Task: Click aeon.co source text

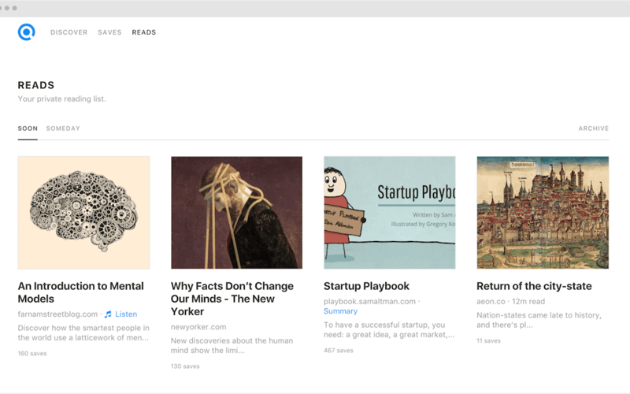Action: click(x=491, y=301)
